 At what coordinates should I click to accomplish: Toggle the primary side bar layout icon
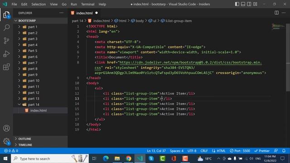point(237,4)
